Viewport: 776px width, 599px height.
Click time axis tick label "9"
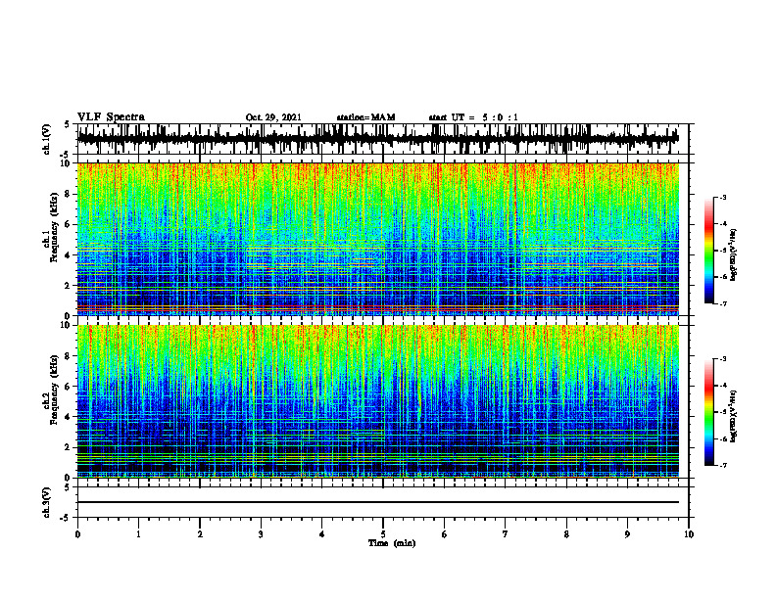tap(627, 534)
